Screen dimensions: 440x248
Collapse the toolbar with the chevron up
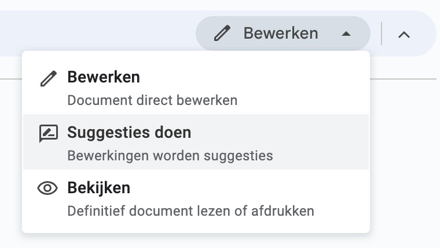tap(404, 35)
